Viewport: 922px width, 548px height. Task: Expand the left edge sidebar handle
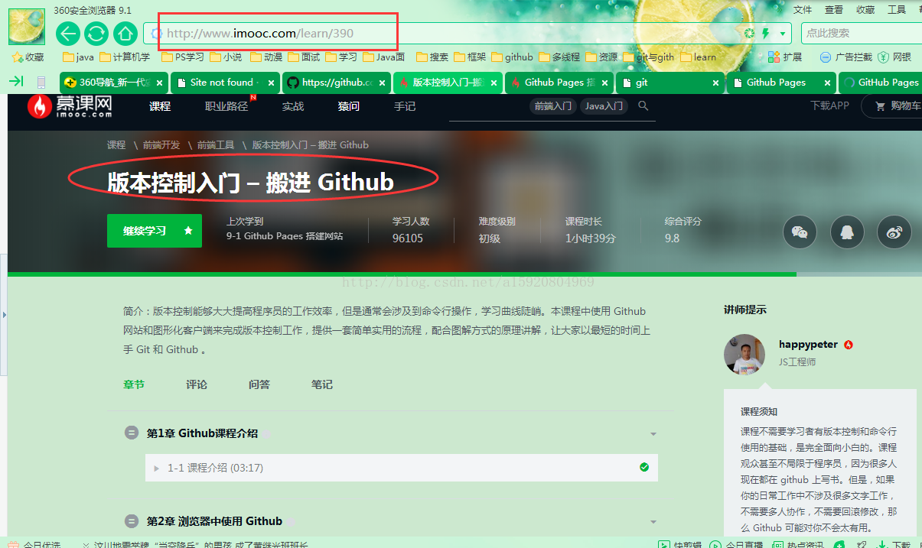point(3,314)
